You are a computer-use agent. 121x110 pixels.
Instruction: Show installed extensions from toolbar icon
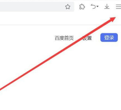coord(82,7)
